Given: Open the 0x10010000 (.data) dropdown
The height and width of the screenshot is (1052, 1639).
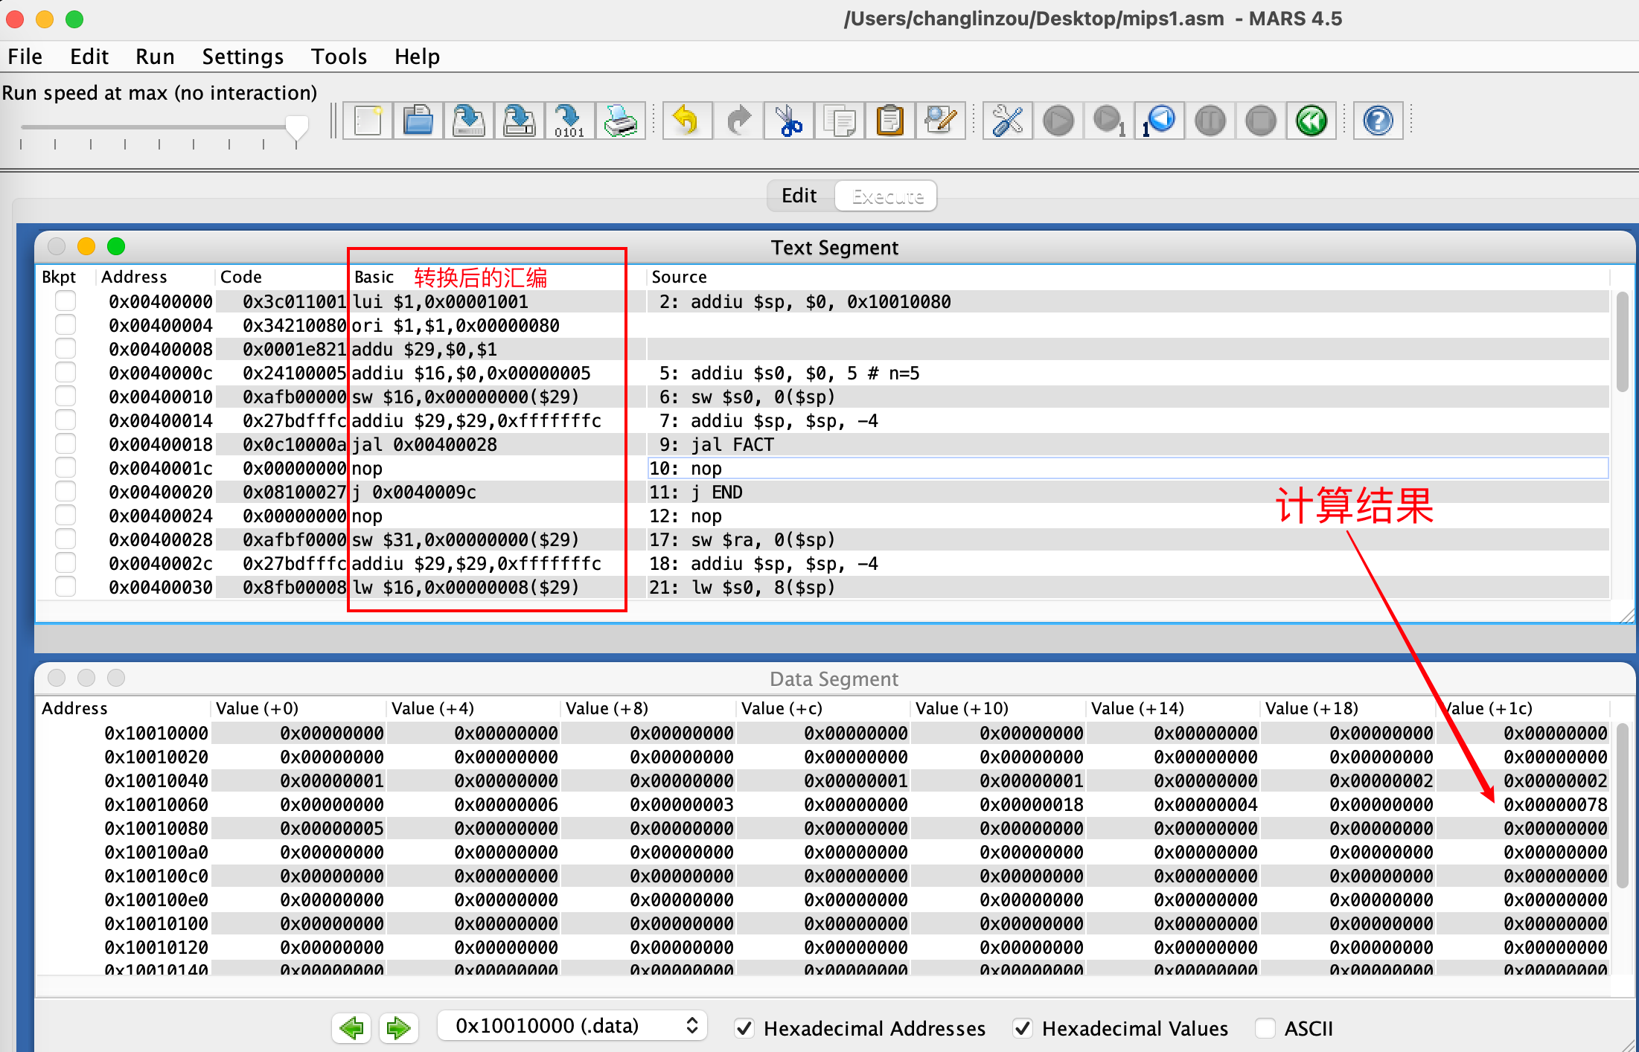Looking at the screenshot, I should click(572, 1026).
